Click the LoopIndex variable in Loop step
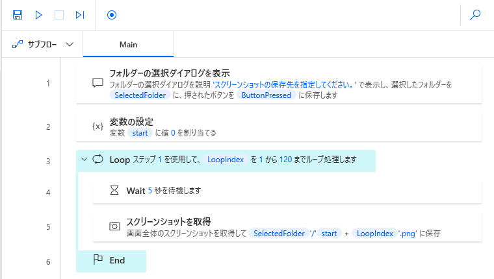494x279 pixels. [x=226, y=159]
